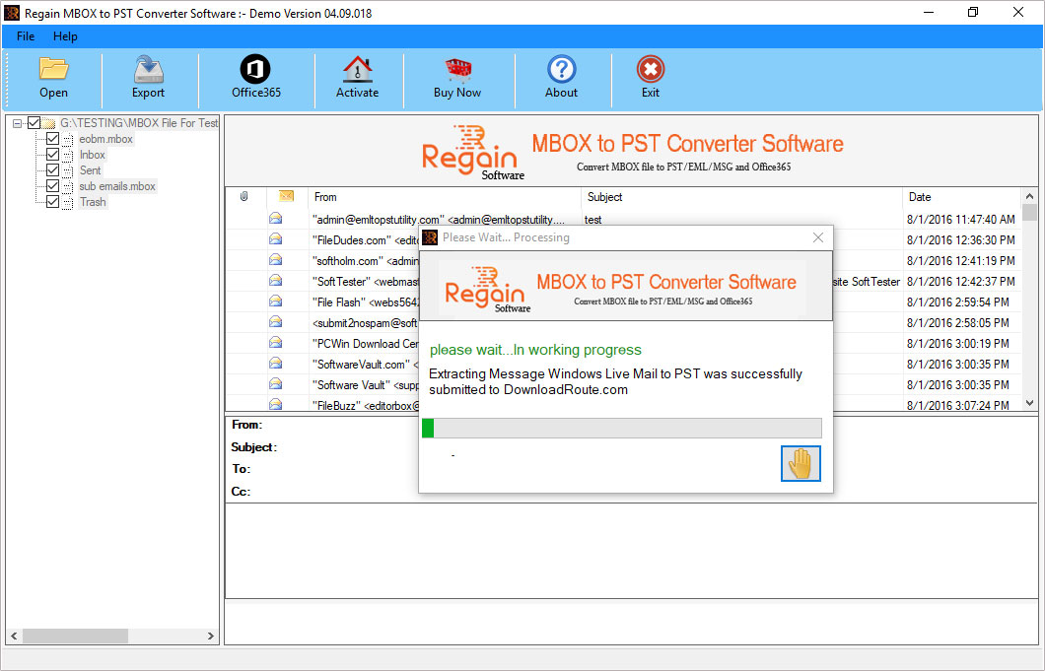Click the file icon beside Trash

click(68, 202)
